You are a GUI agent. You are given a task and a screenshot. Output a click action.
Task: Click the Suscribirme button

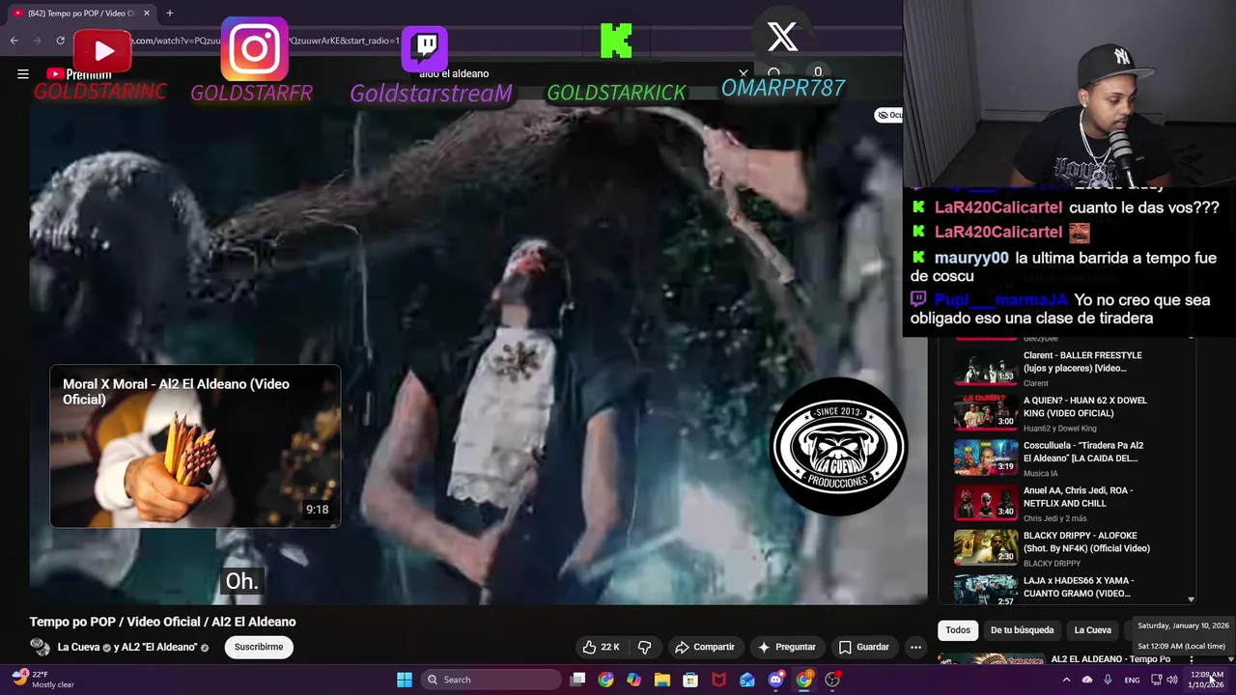[259, 647]
